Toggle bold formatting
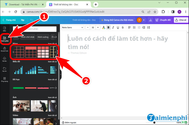Image resolution: width=189 pixels, height=125 pixels. click(108, 28)
